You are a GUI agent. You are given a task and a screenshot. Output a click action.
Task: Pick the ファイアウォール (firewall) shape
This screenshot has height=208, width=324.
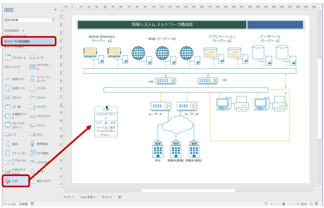tap(32, 68)
